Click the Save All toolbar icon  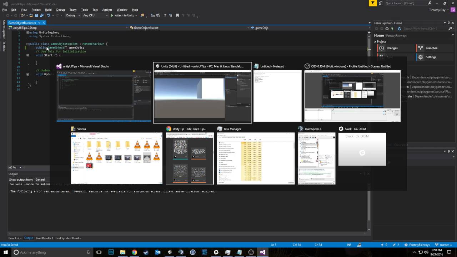point(41,16)
